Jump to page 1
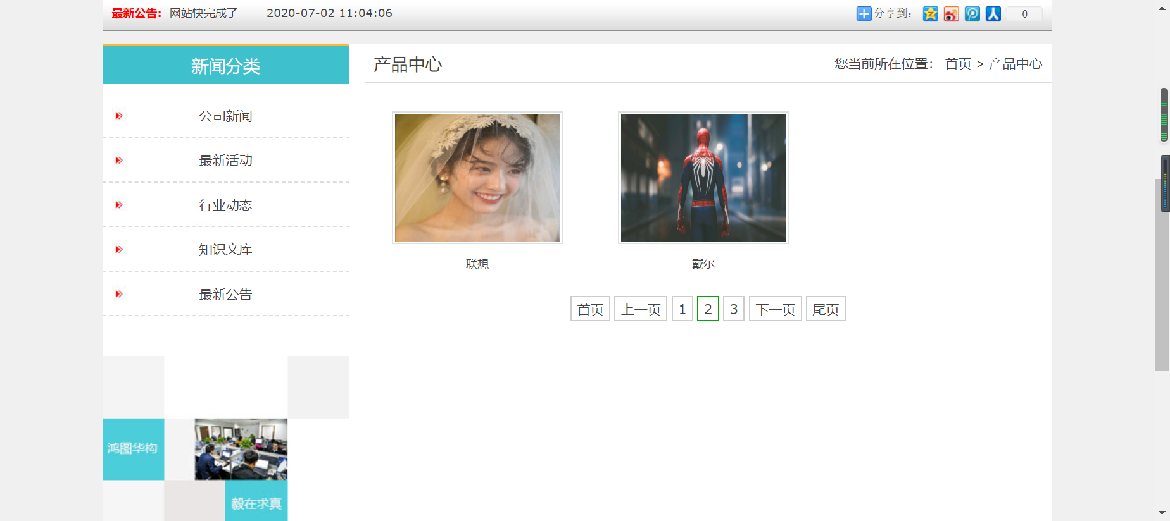Screen dimensions: 1170x521 pyautogui.click(x=682, y=309)
